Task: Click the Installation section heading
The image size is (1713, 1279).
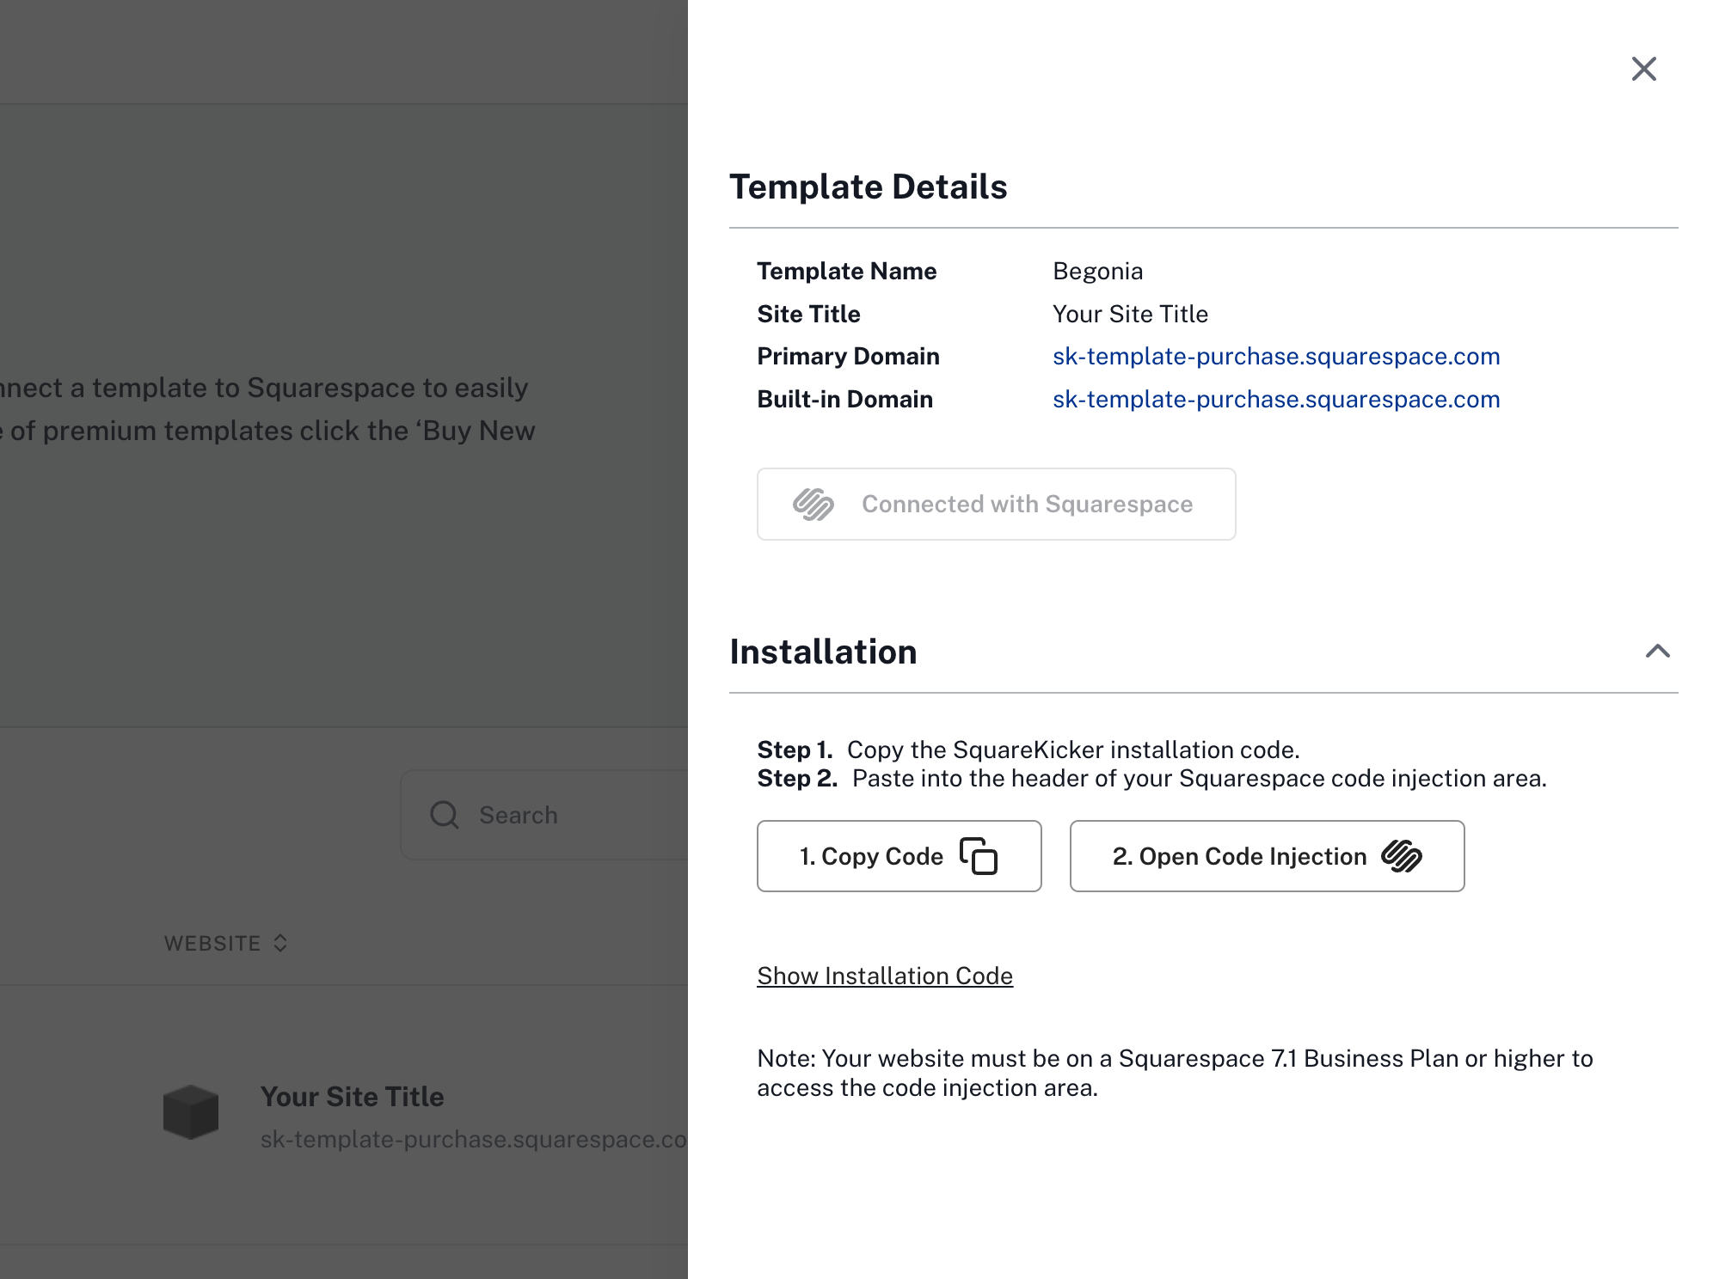Action: (823, 652)
